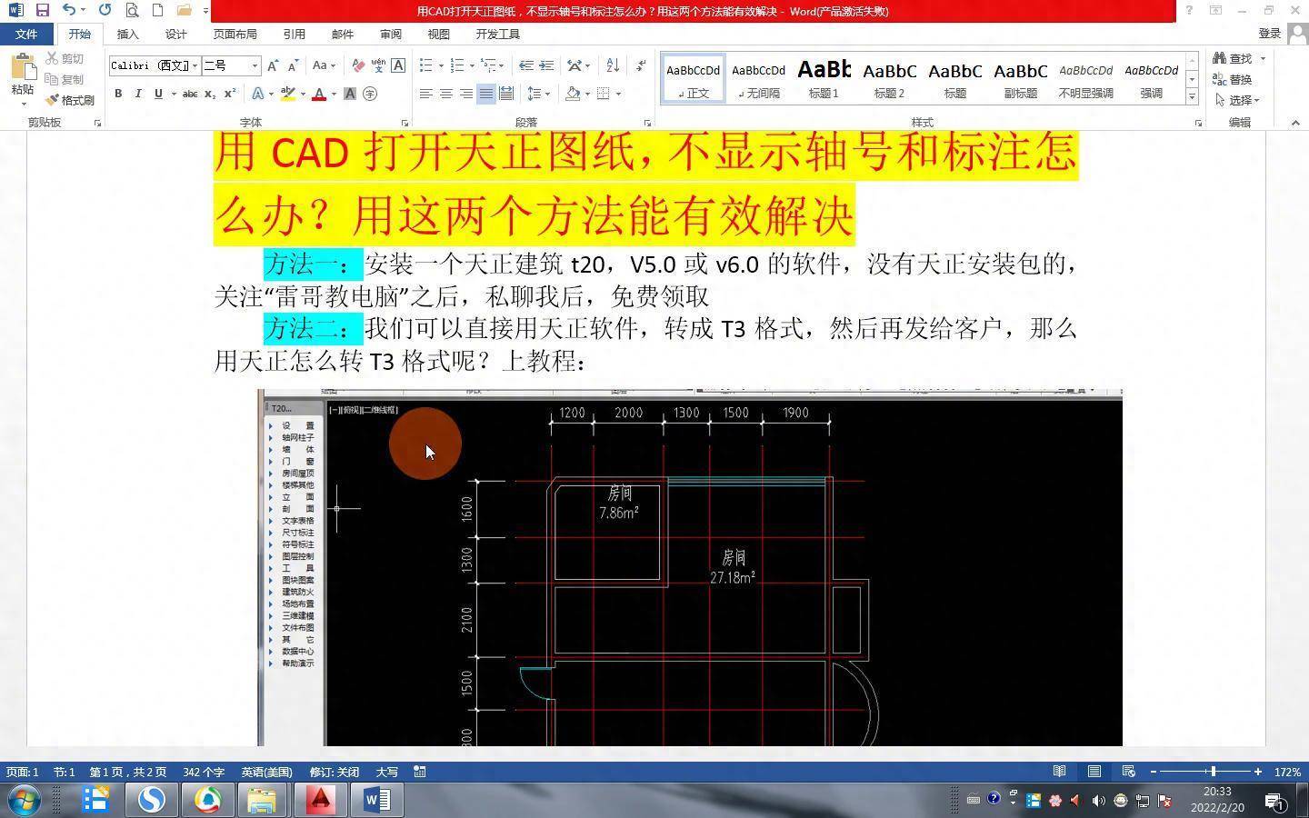The width and height of the screenshot is (1309, 818).
Task: Expand the styles gallery list
Action: tap(1192, 96)
